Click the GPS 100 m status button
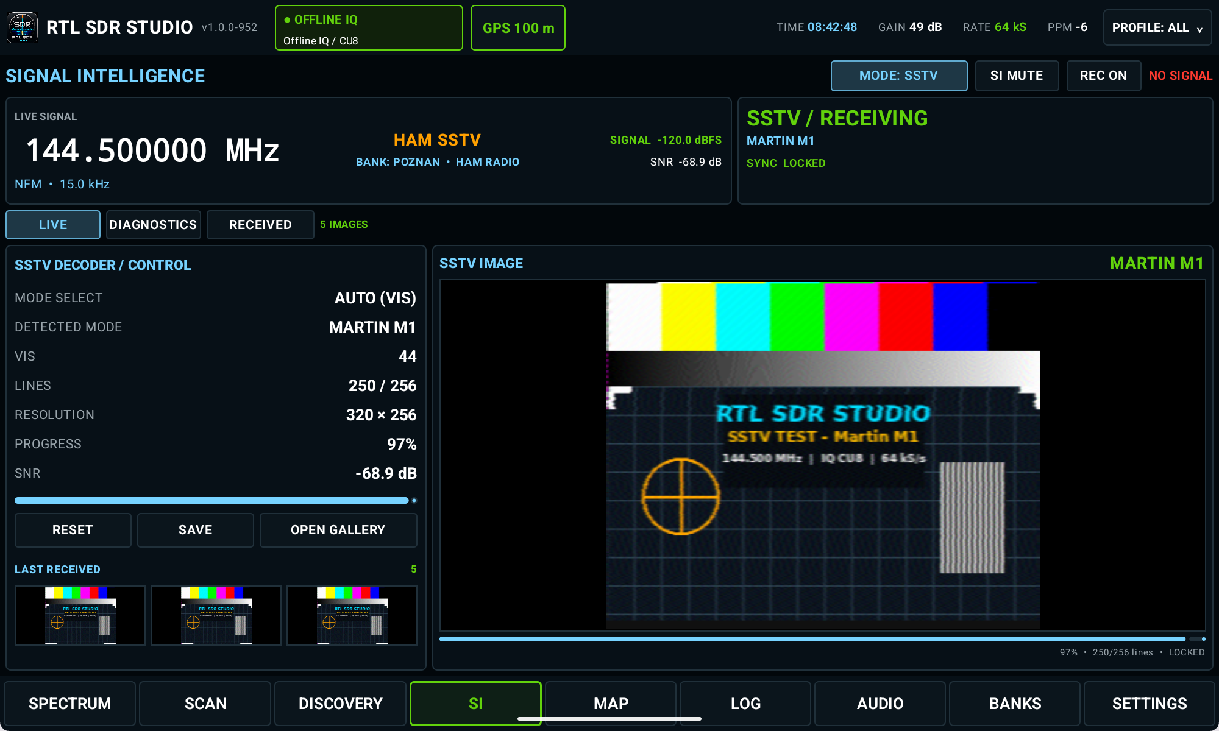 pos(518,28)
